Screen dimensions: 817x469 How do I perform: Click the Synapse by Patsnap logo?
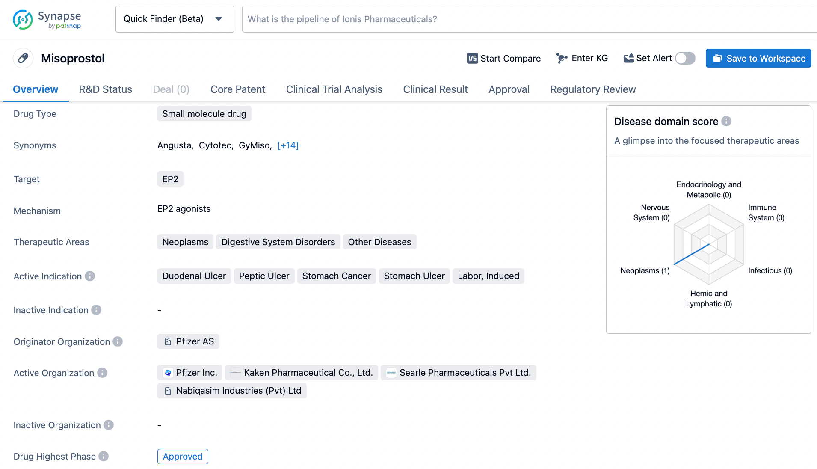(x=47, y=19)
